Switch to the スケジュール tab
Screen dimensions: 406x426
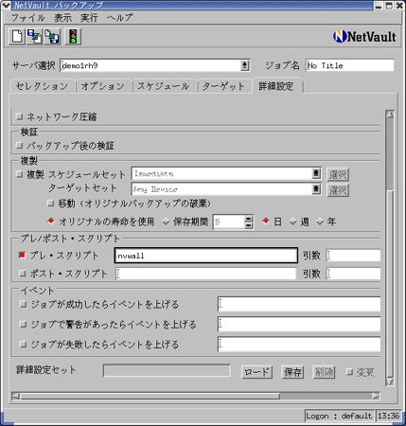[163, 86]
